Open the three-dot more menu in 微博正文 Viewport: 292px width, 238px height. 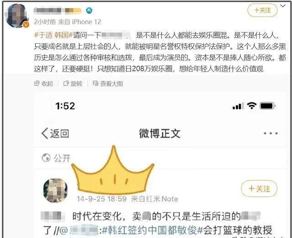(271, 133)
